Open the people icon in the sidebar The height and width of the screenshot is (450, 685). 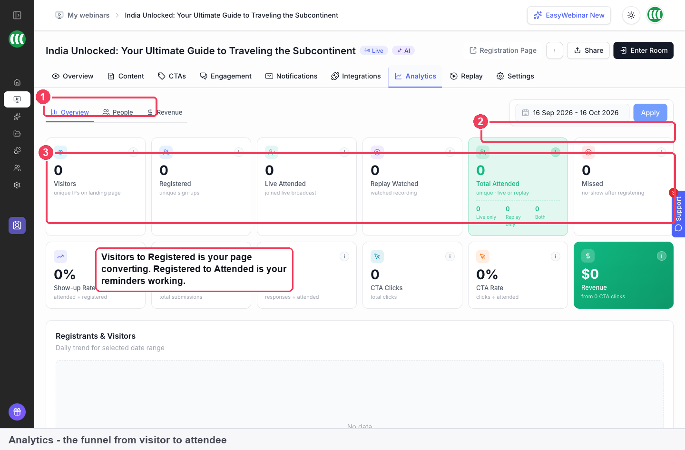point(17,168)
